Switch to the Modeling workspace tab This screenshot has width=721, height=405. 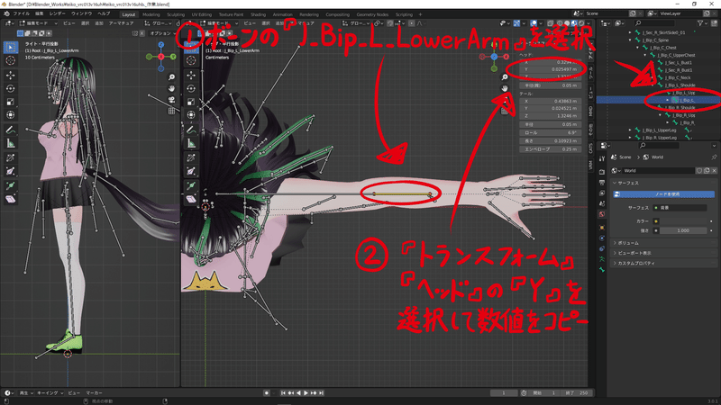151,14
